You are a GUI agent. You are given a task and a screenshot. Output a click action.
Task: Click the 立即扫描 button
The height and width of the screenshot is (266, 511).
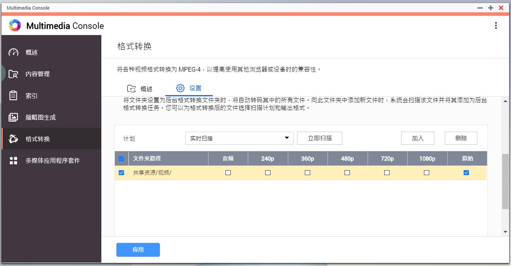pyautogui.click(x=319, y=138)
